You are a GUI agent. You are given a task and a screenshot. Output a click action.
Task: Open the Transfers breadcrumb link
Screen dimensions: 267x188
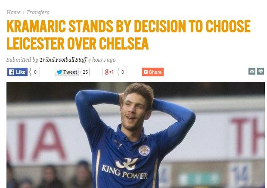(37, 12)
